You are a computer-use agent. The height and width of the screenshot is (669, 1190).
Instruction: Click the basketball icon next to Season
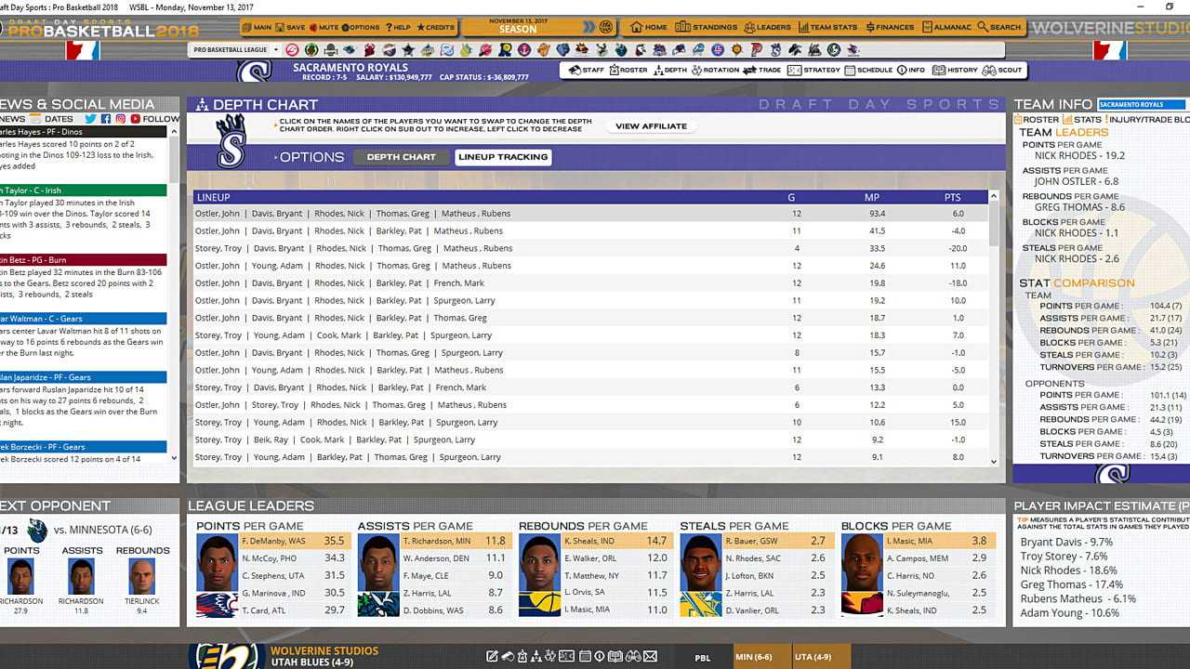606,27
